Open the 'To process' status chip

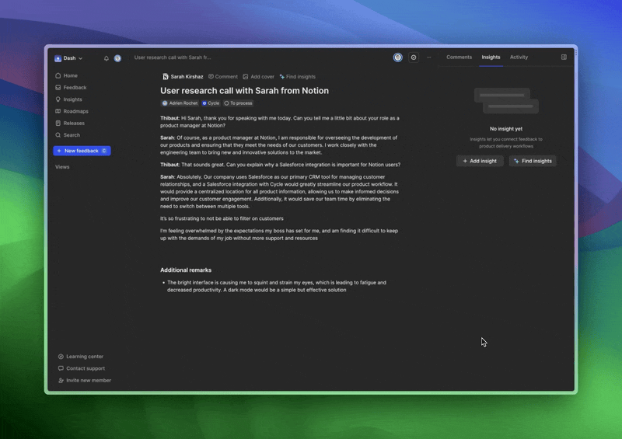[x=238, y=103]
